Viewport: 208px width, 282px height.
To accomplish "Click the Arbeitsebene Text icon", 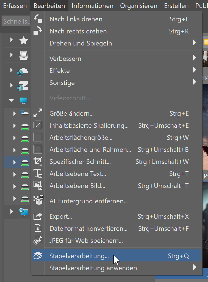I will coord(38,173).
